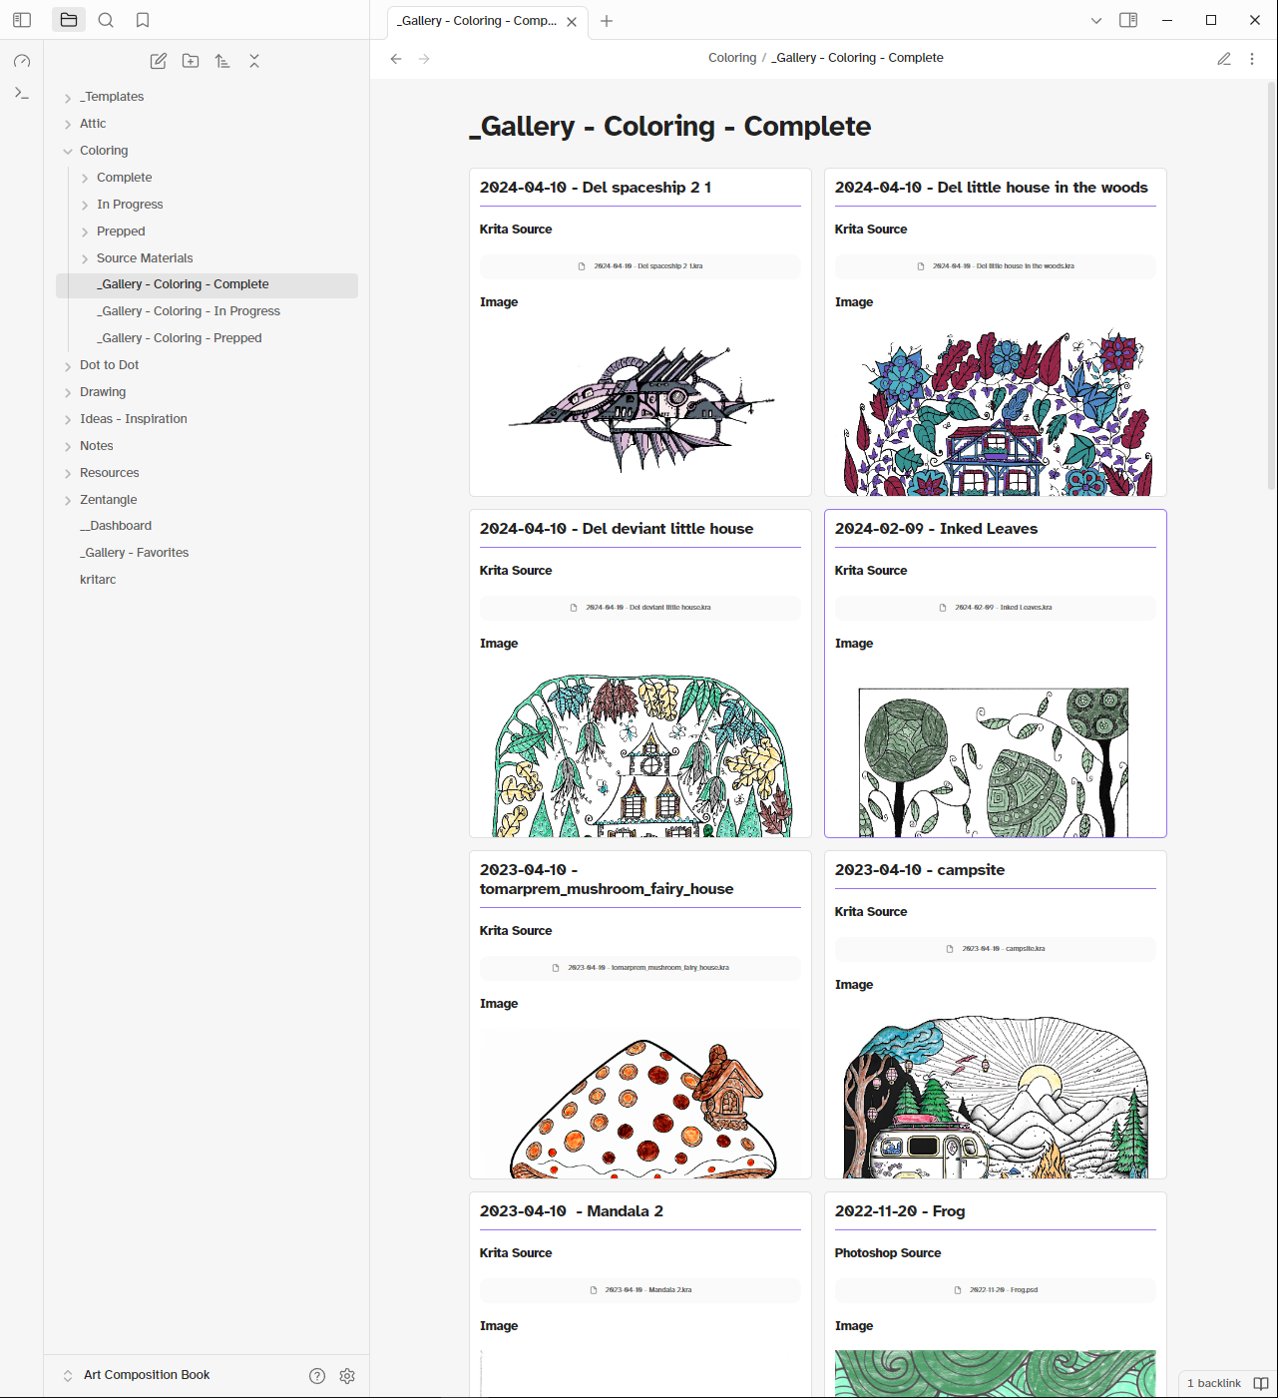The height and width of the screenshot is (1398, 1278).
Task: Toggle the right sidebar open
Action: 1128,19
